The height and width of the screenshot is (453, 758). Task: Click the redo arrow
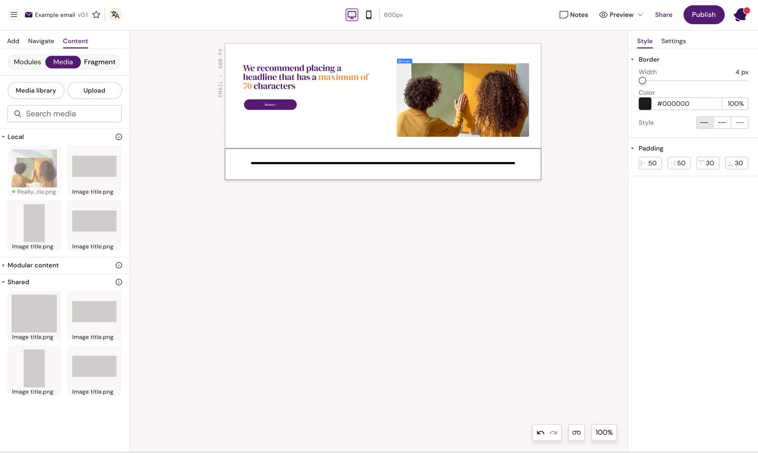pyautogui.click(x=554, y=433)
